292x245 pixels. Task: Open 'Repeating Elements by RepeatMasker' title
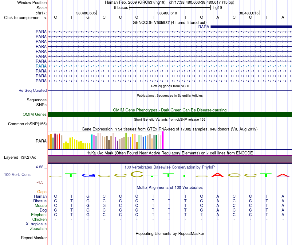pyautogui.click(x=170, y=233)
